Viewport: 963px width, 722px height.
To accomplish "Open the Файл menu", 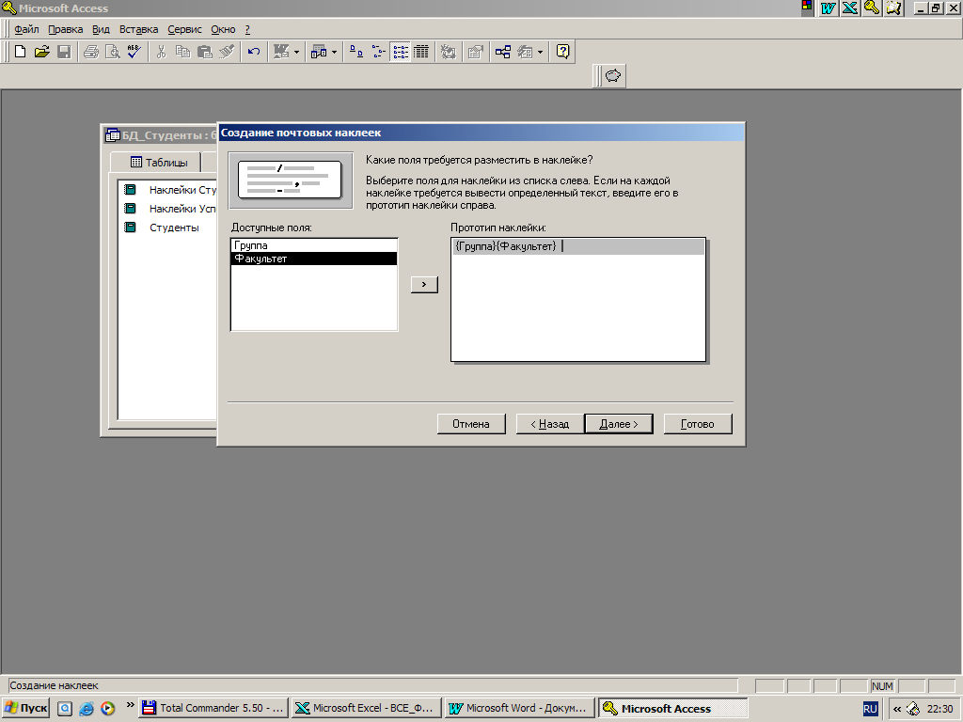I will tap(26, 29).
